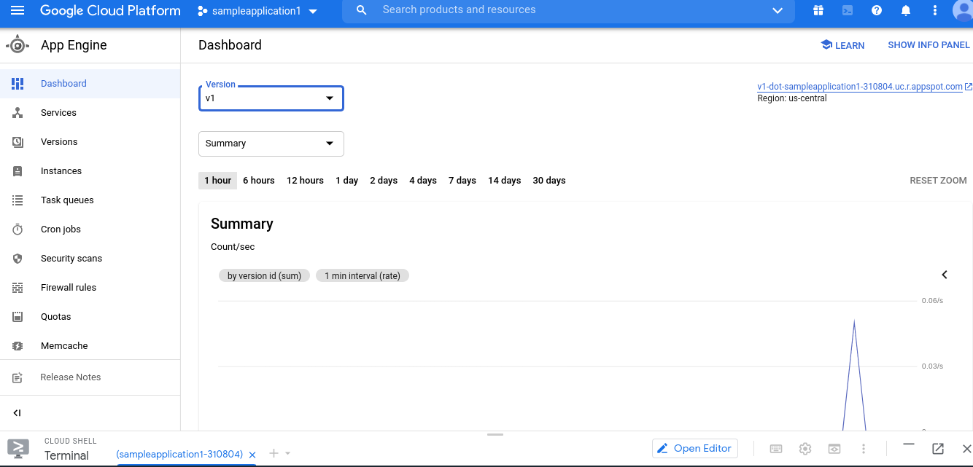Image resolution: width=973 pixels, height=467 pixels.
Task: Select the sampleapplication1-310804 terminal tab
Action: point(179,455)
